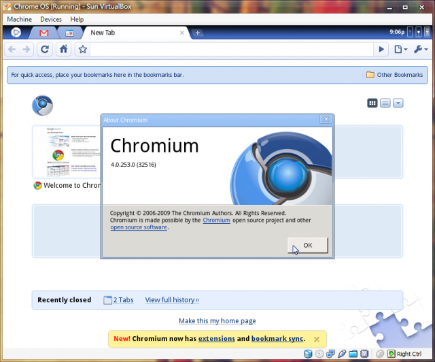The image size is (435, 362).
Task: Open the bookmark sync link
Action: click(277, 339)
